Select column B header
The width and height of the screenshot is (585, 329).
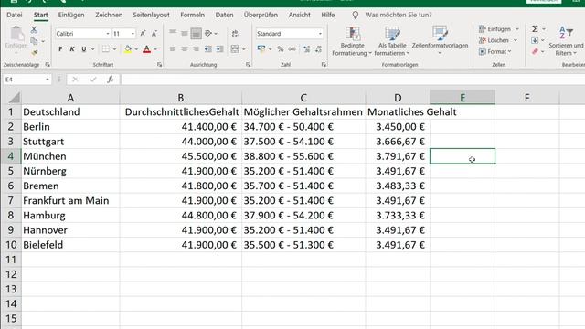point(181,98)
